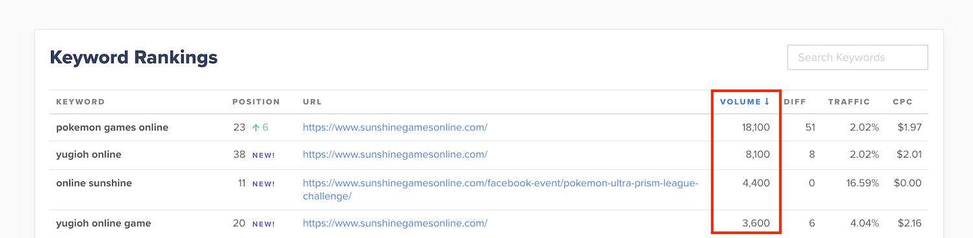Focus the Search Keywords field
The width and height of the screenshot is (973, 238).
click(858, 57)
